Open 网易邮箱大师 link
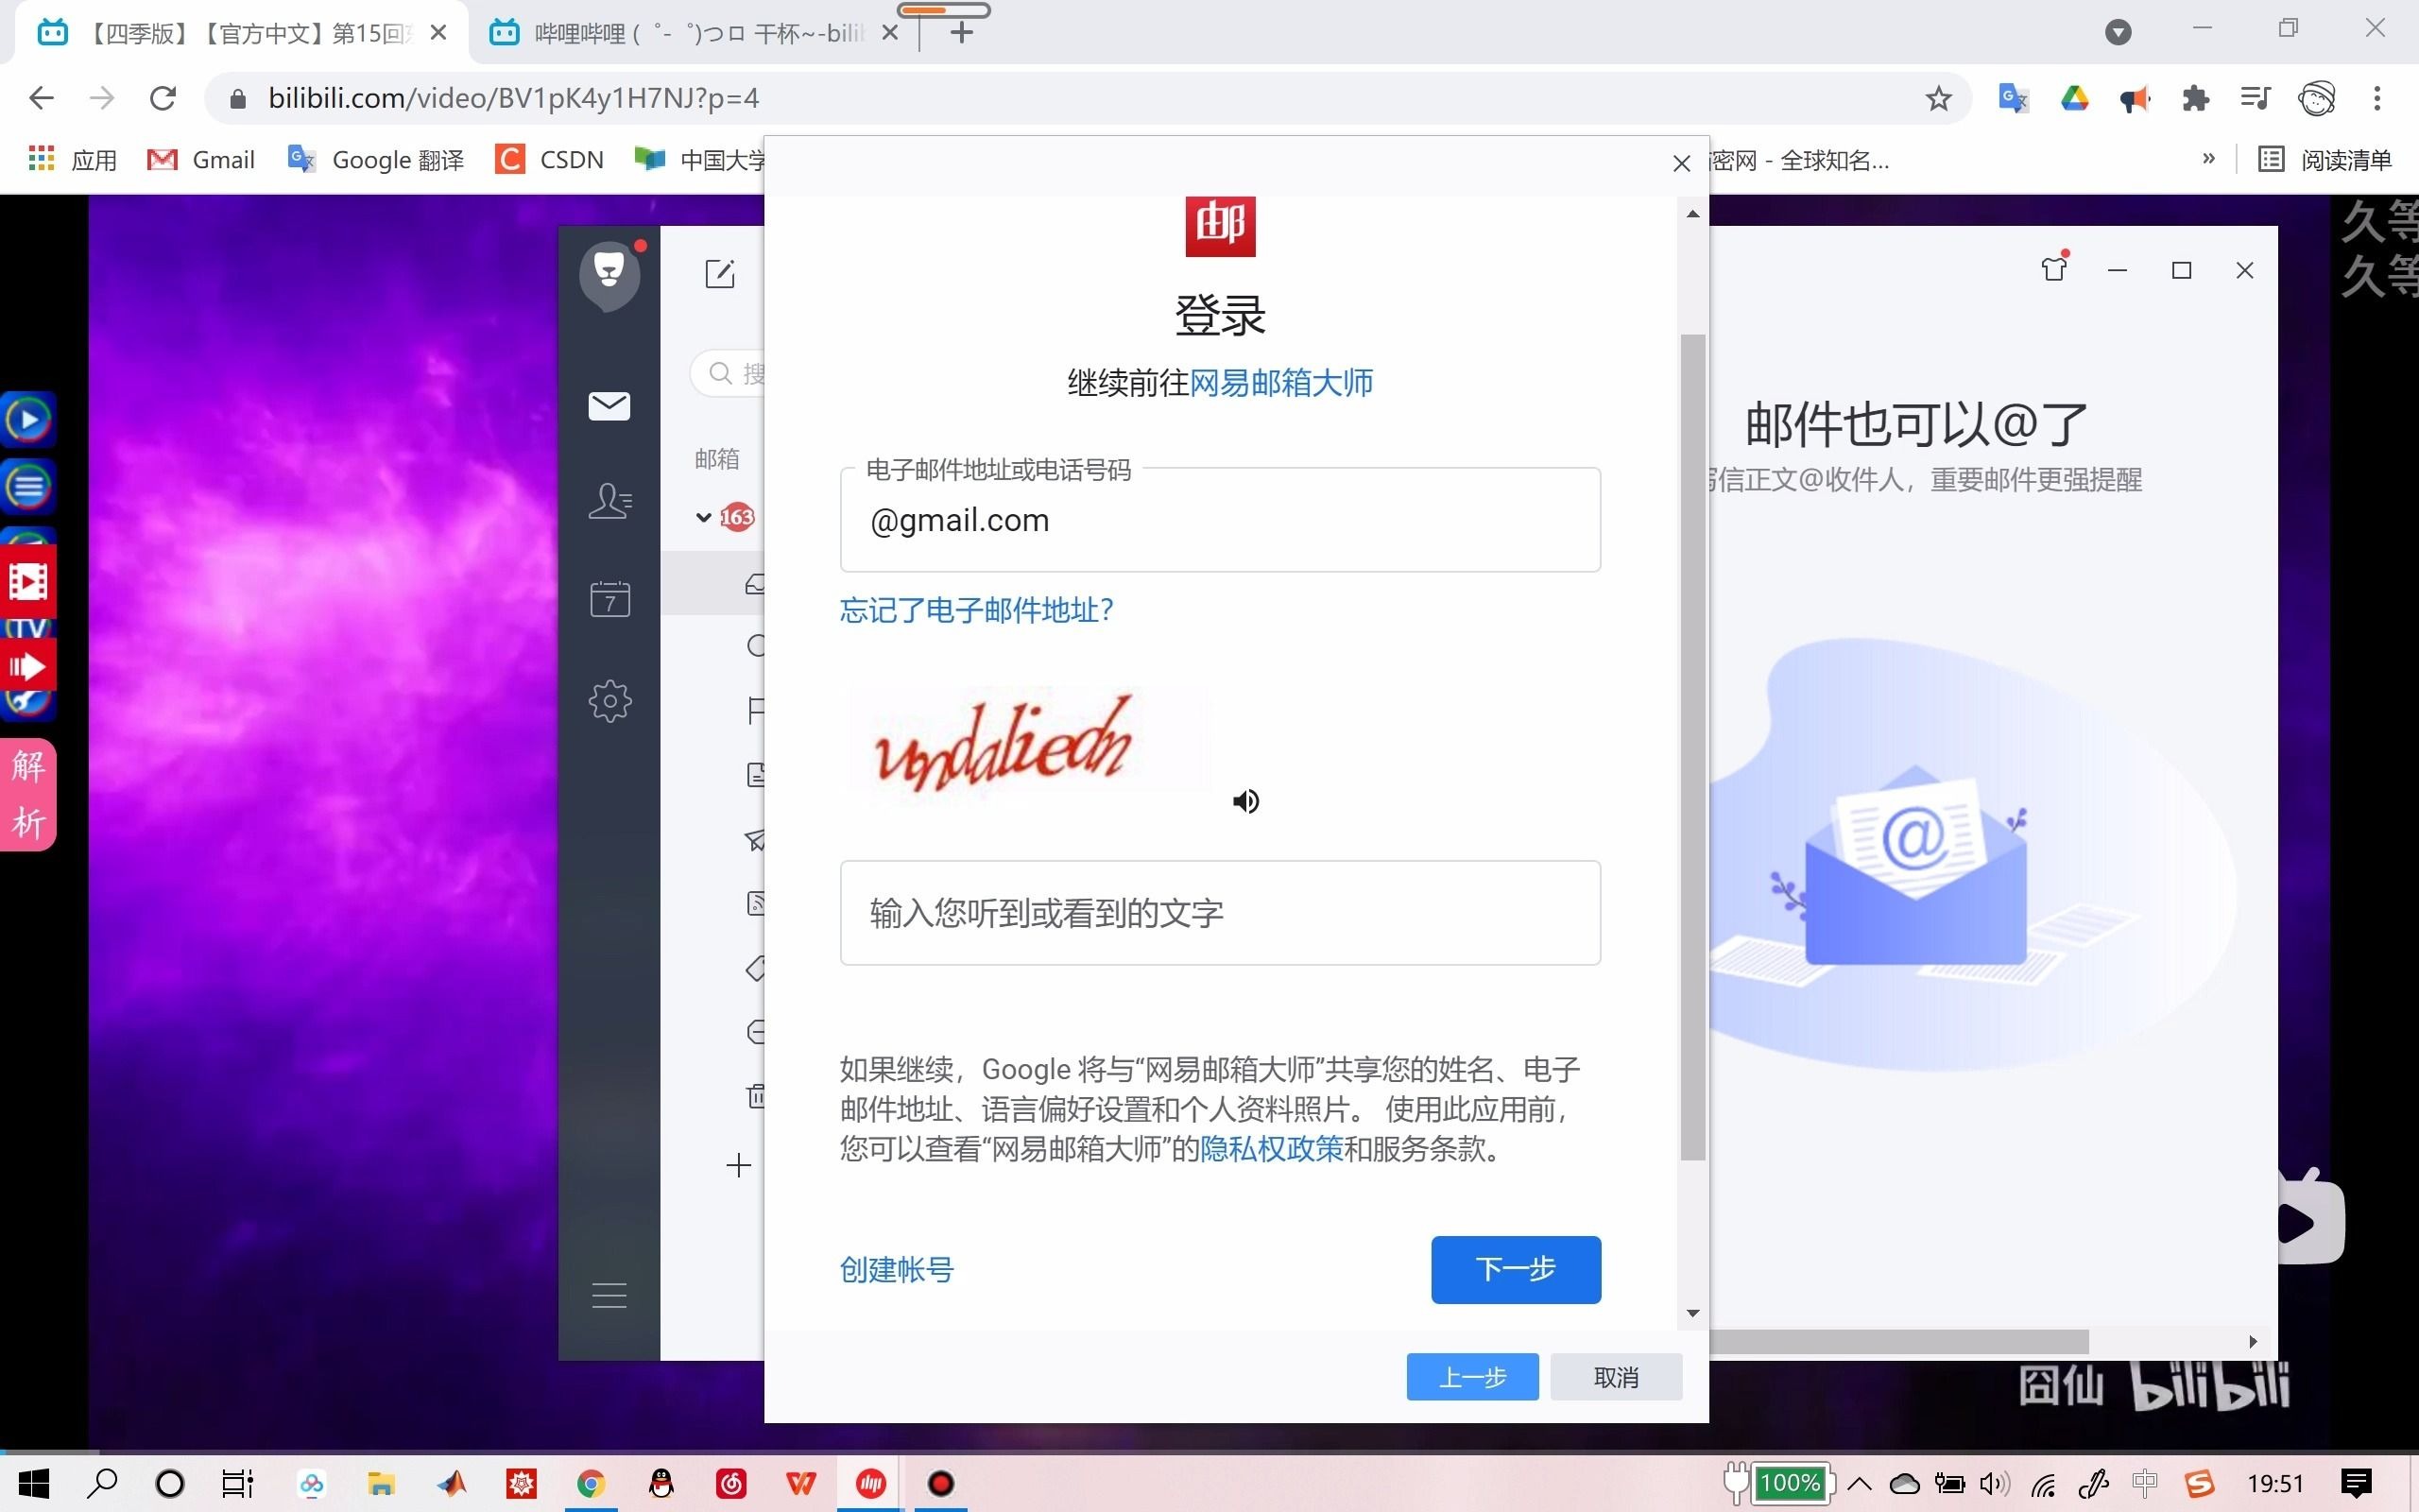Image resolution: width=2419 pixels, height=1512 pixels. [x=1281, y=382]
